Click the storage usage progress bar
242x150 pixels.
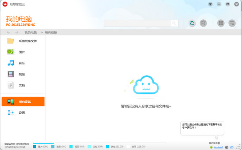point(100,143)
